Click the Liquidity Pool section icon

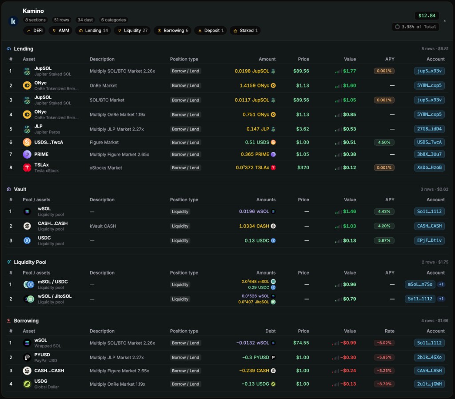pos(9,262)
